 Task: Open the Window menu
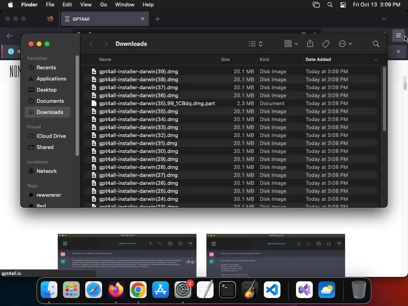(125, 5)
